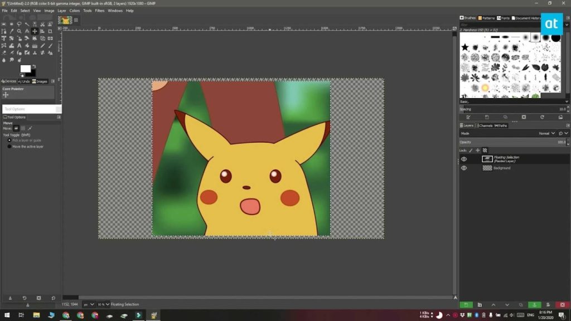571x321 pixels.
Task: Switch to the Patterns tab
Action: tap(487, 18)
